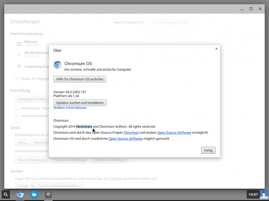This screenshot has height=201, width=269.
Task: Open Tastatureinstellungen button
Action: click(70, 160)
